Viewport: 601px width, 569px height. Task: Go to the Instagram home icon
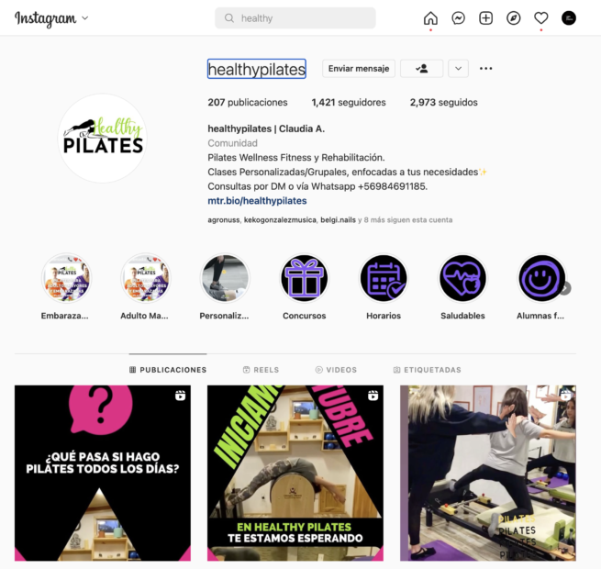click(430, 18)
